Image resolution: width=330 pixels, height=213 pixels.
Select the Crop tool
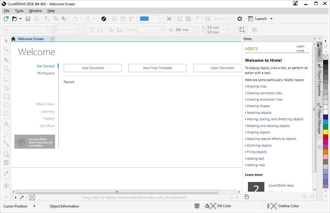(6, 60)
